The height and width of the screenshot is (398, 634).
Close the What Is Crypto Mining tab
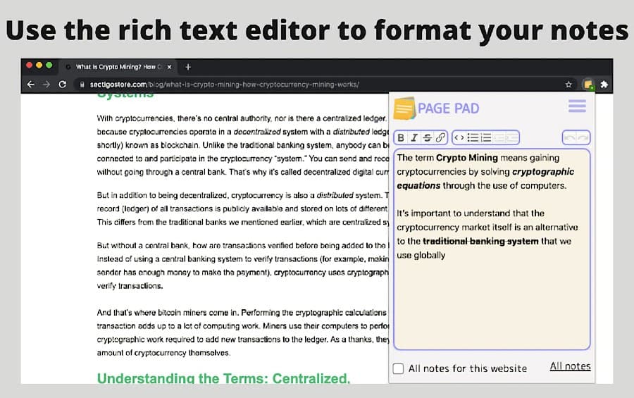tap(169, 67)
